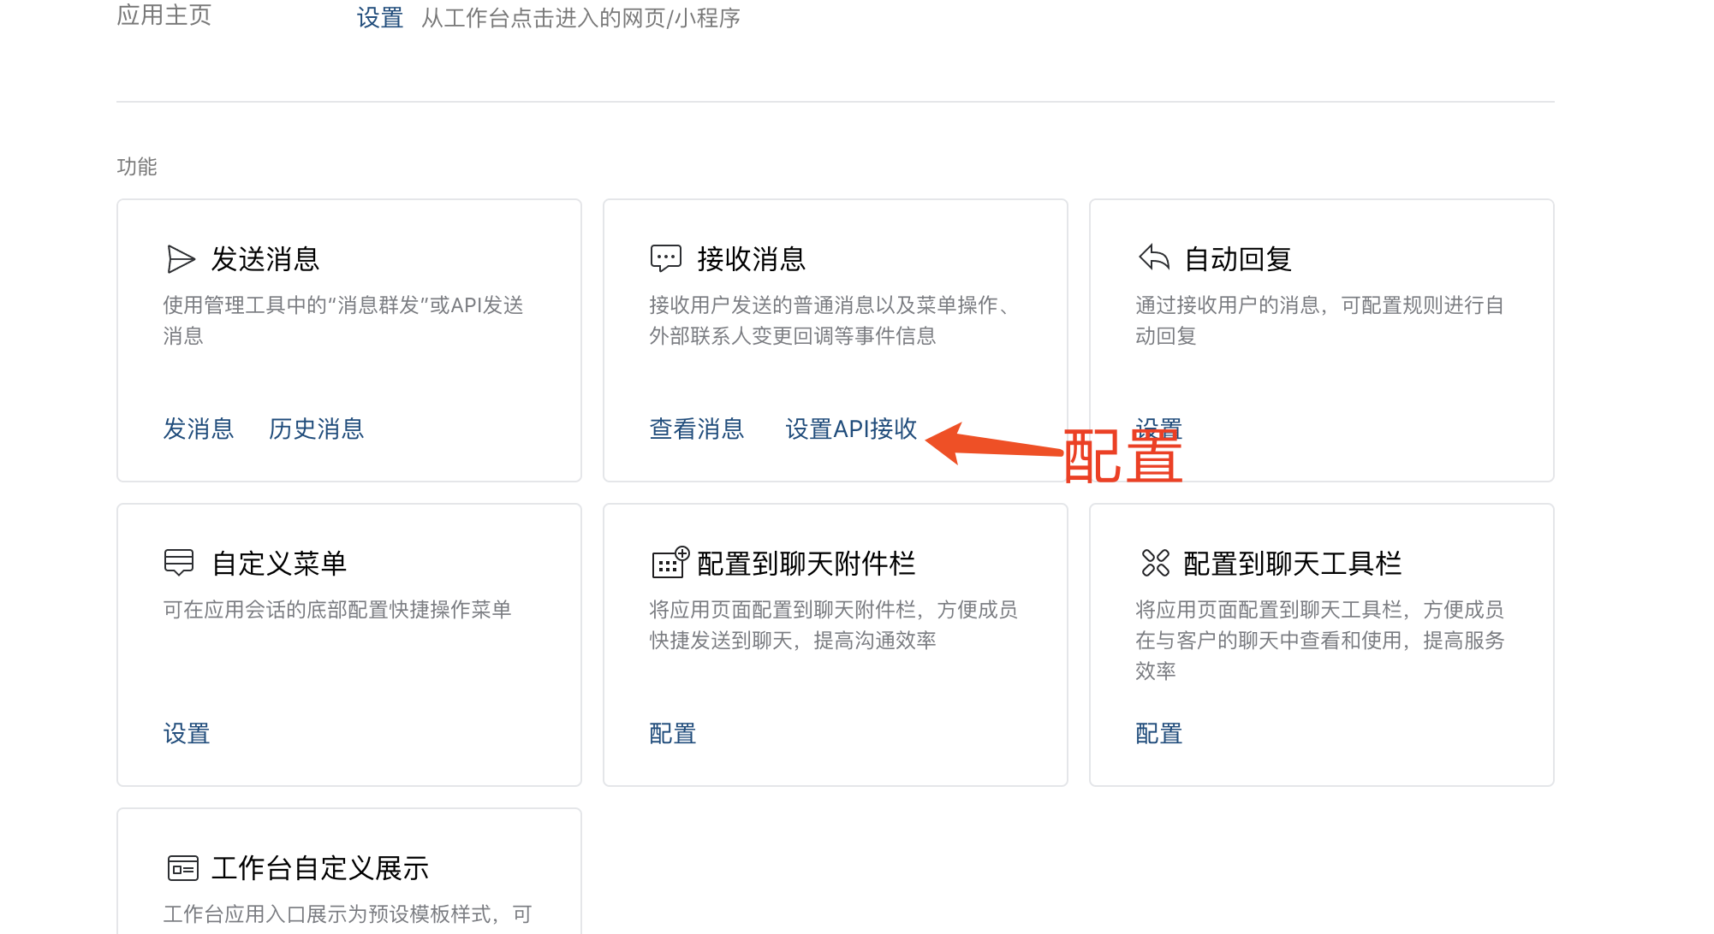Click the 自动回复 card title
1714x934 pixels.
tap(1238, 259)
